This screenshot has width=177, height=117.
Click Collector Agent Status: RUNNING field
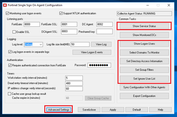(x=144, y=13)
